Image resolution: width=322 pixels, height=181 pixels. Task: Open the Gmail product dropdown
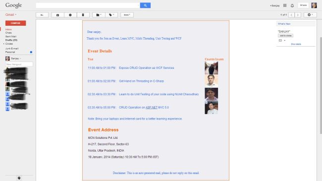[11, 14]
